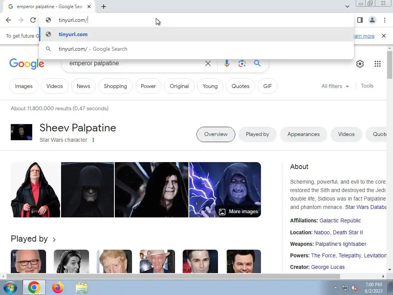The image size is (393, 295).
Task: Toggle the Chrome side panel
Action: point(360,20)
